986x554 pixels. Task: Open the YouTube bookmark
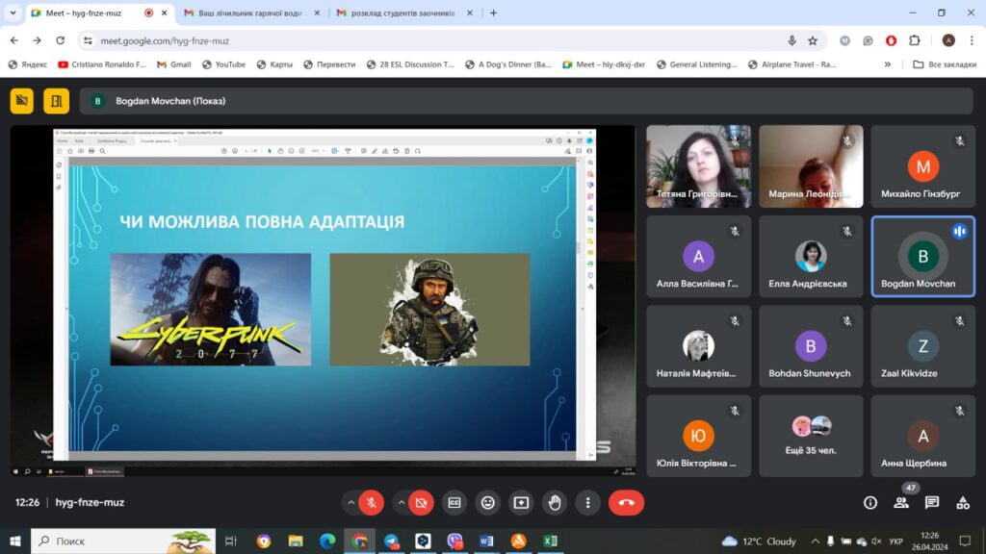click(x=223, y=64)
